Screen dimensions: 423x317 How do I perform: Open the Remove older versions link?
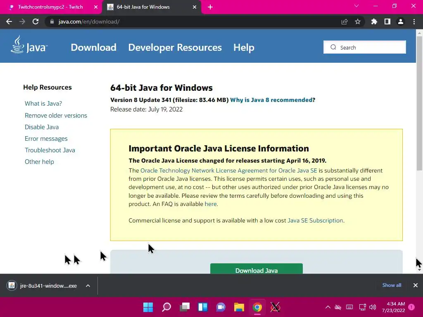pos(56,116)
